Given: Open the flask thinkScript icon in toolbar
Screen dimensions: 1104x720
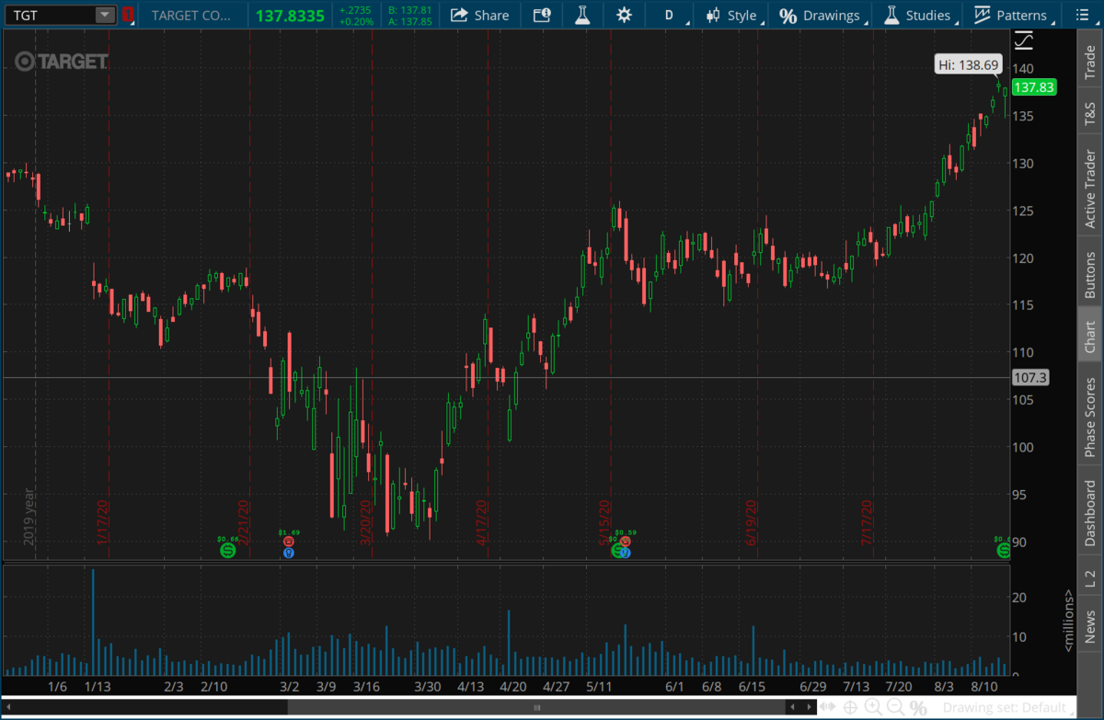Looking at the screenshot, I should [582, 15].
